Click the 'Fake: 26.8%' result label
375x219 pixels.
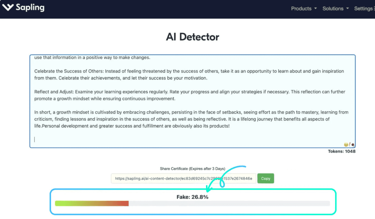(192, 197)
